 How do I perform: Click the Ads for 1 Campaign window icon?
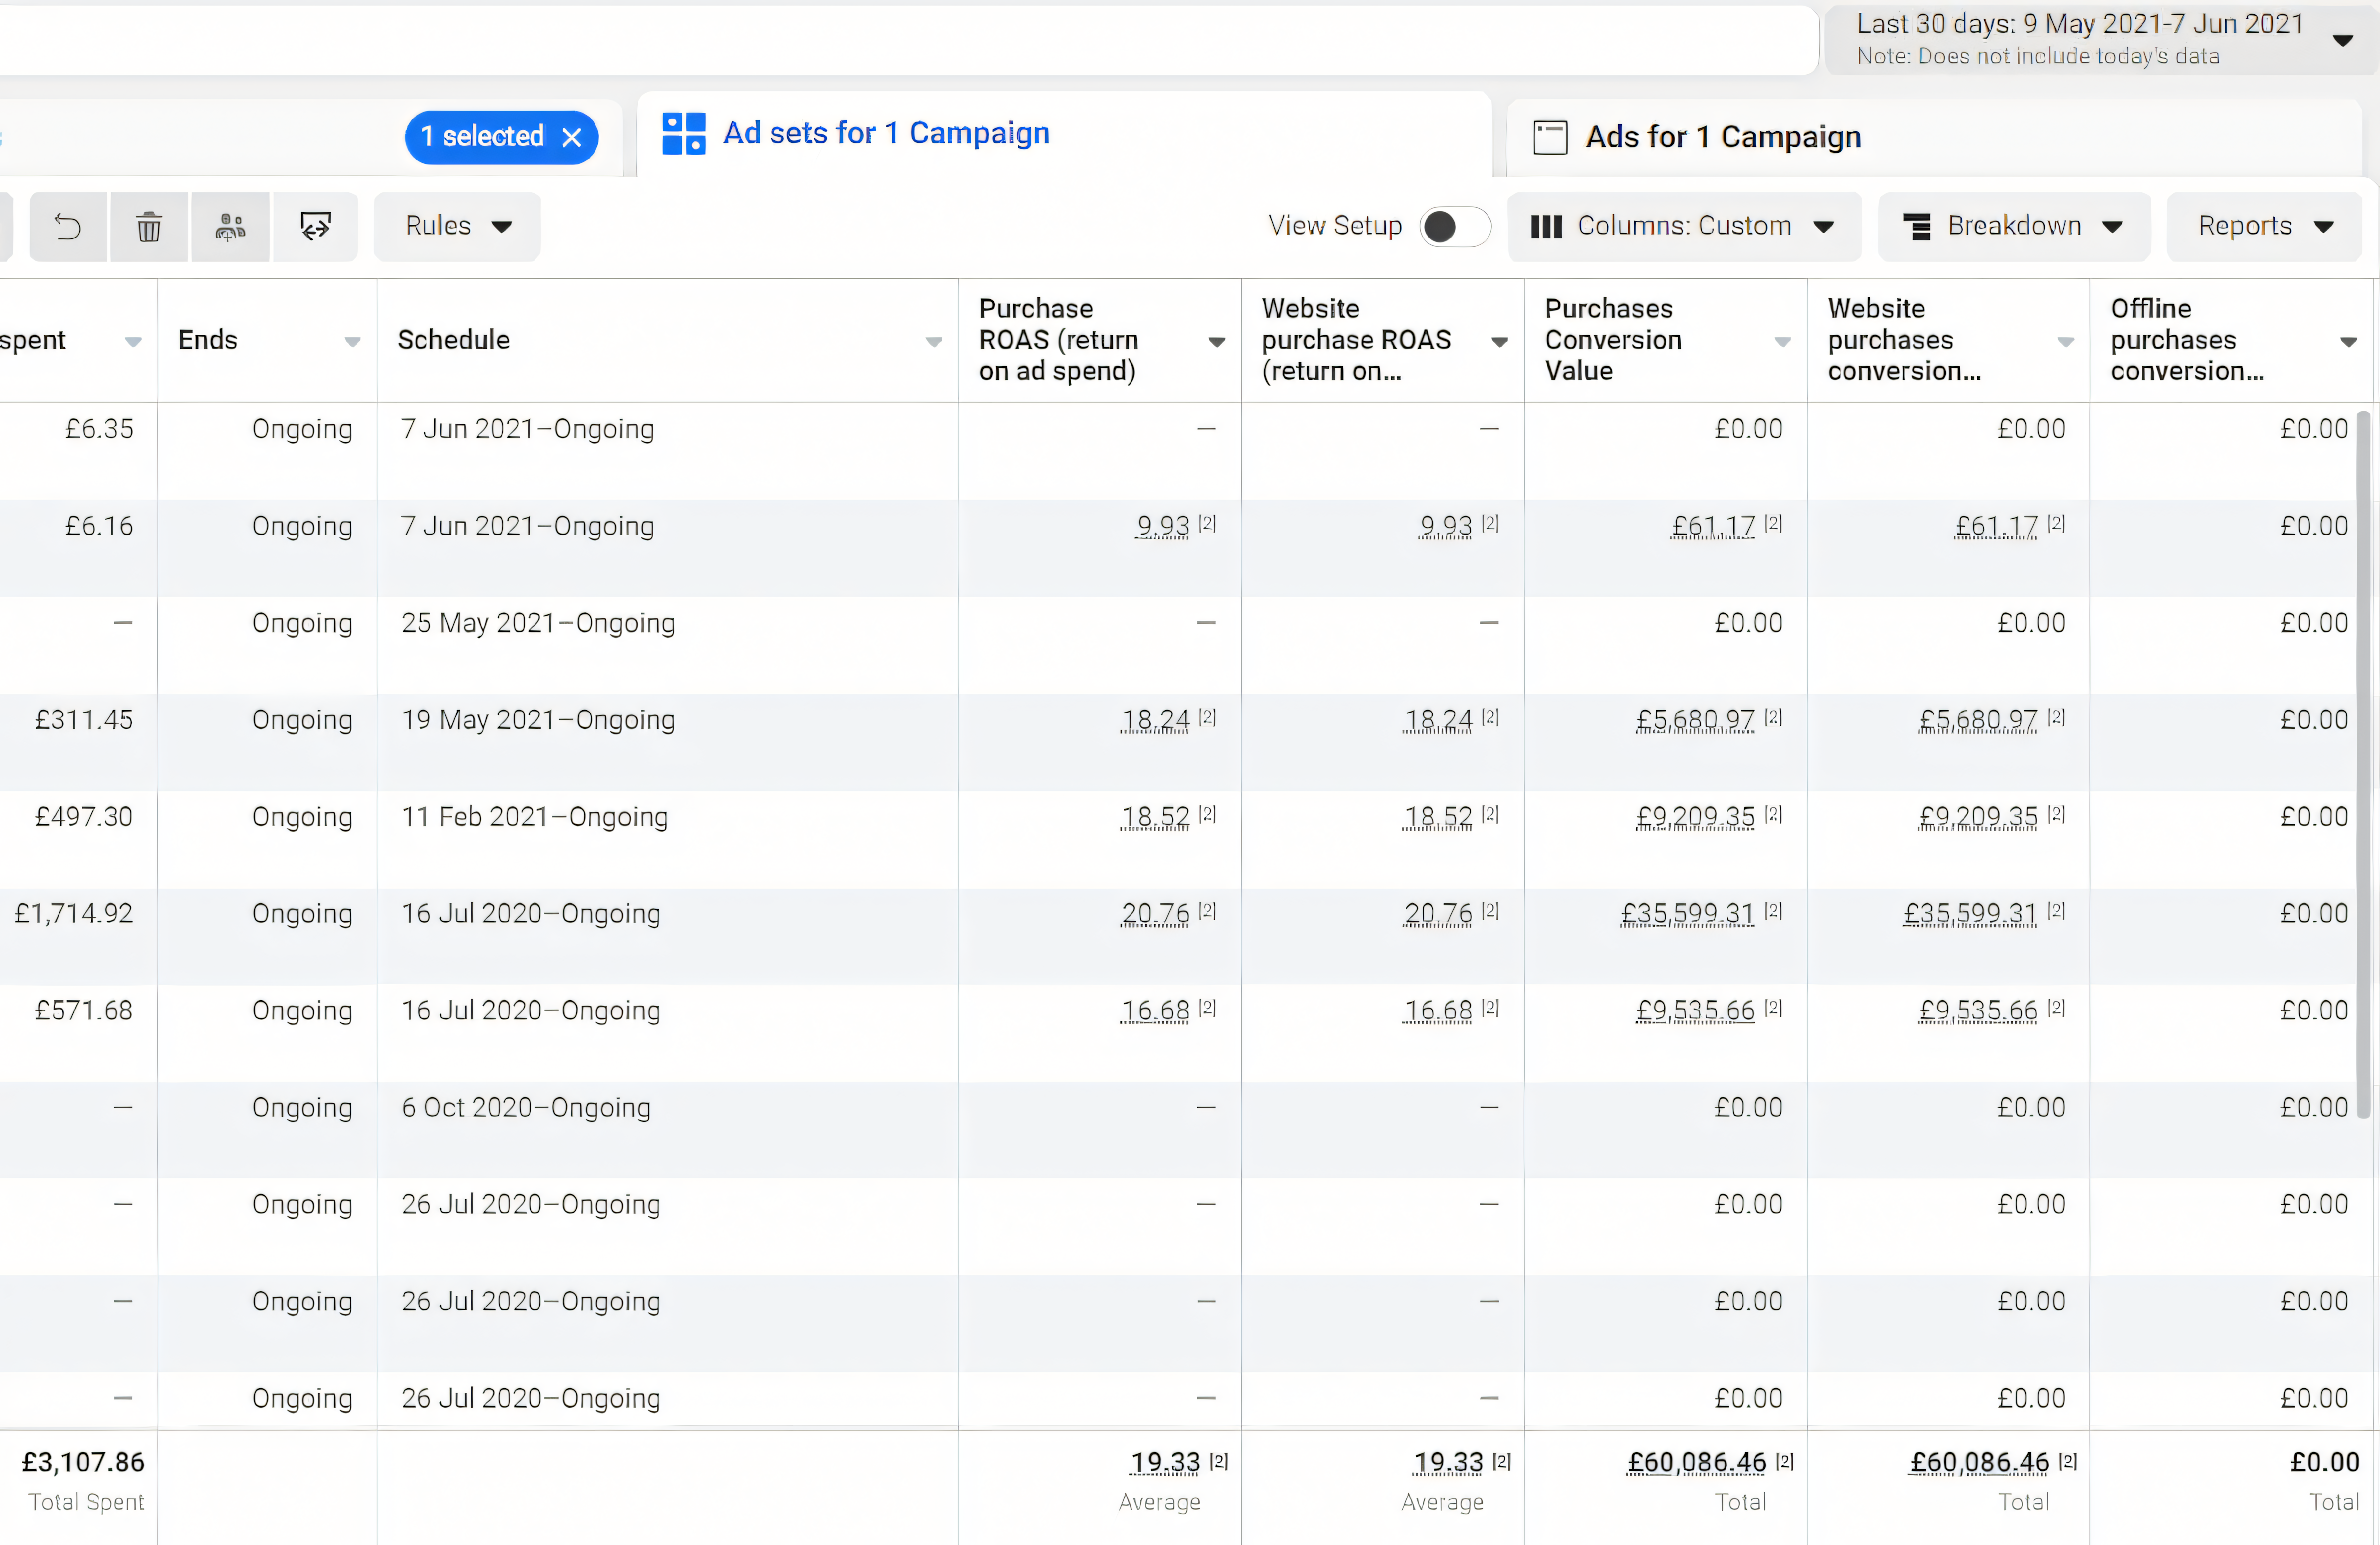click(1550, 137)
